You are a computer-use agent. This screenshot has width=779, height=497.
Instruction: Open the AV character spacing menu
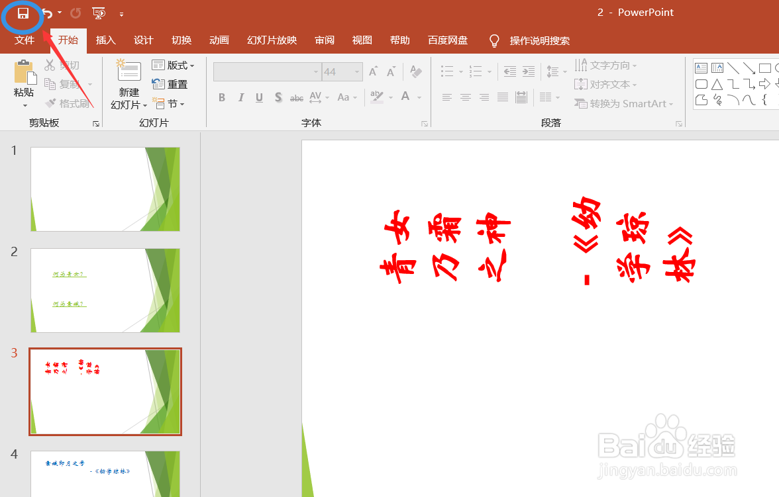point(319,97)
